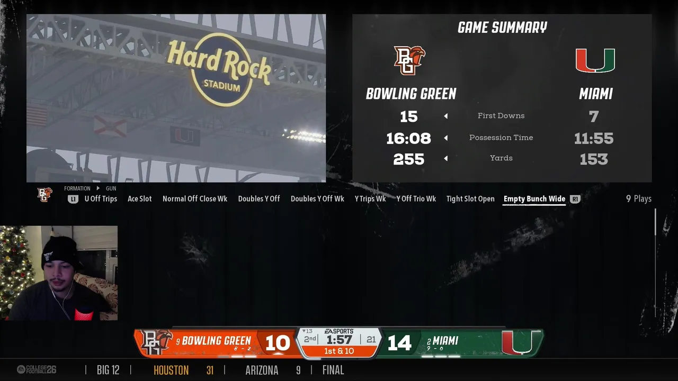Click the GUN formation set label
This screenshot has width=678, height=381.
[111, 188]
